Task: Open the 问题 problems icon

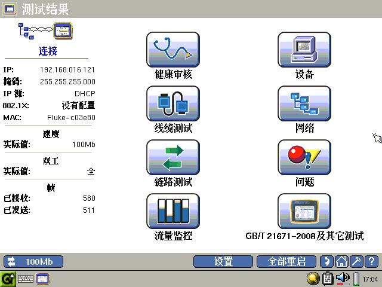Action: click(x=304, y=157)
